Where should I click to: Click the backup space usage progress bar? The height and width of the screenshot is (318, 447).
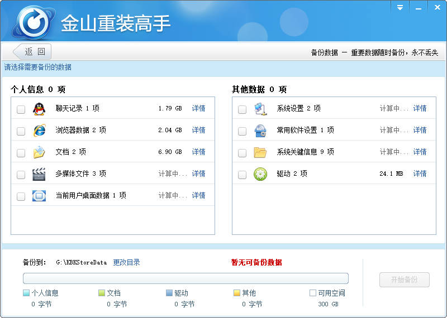186,278
